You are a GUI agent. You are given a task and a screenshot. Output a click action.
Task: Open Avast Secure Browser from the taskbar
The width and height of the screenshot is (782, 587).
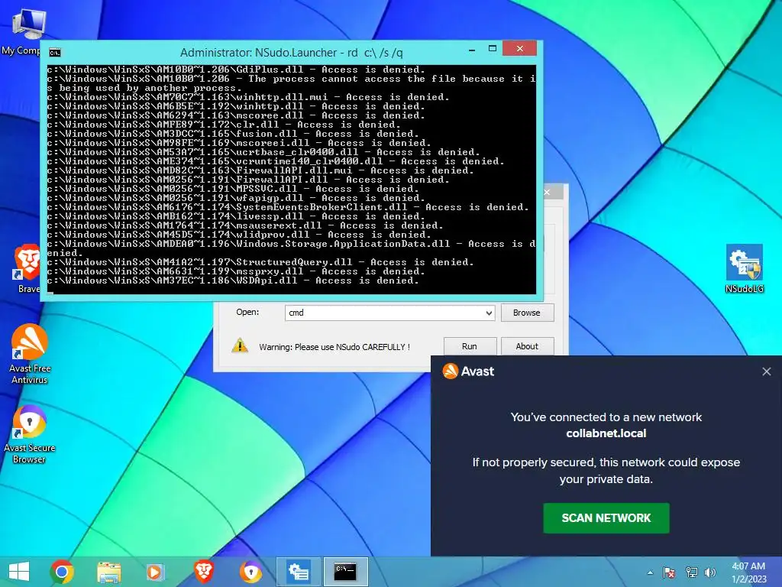pyautogui.click(x=250, y=572)
